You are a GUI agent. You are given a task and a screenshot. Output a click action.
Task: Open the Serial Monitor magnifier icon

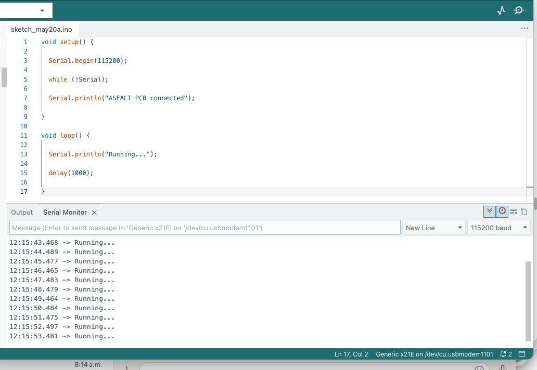click(519, 10)
